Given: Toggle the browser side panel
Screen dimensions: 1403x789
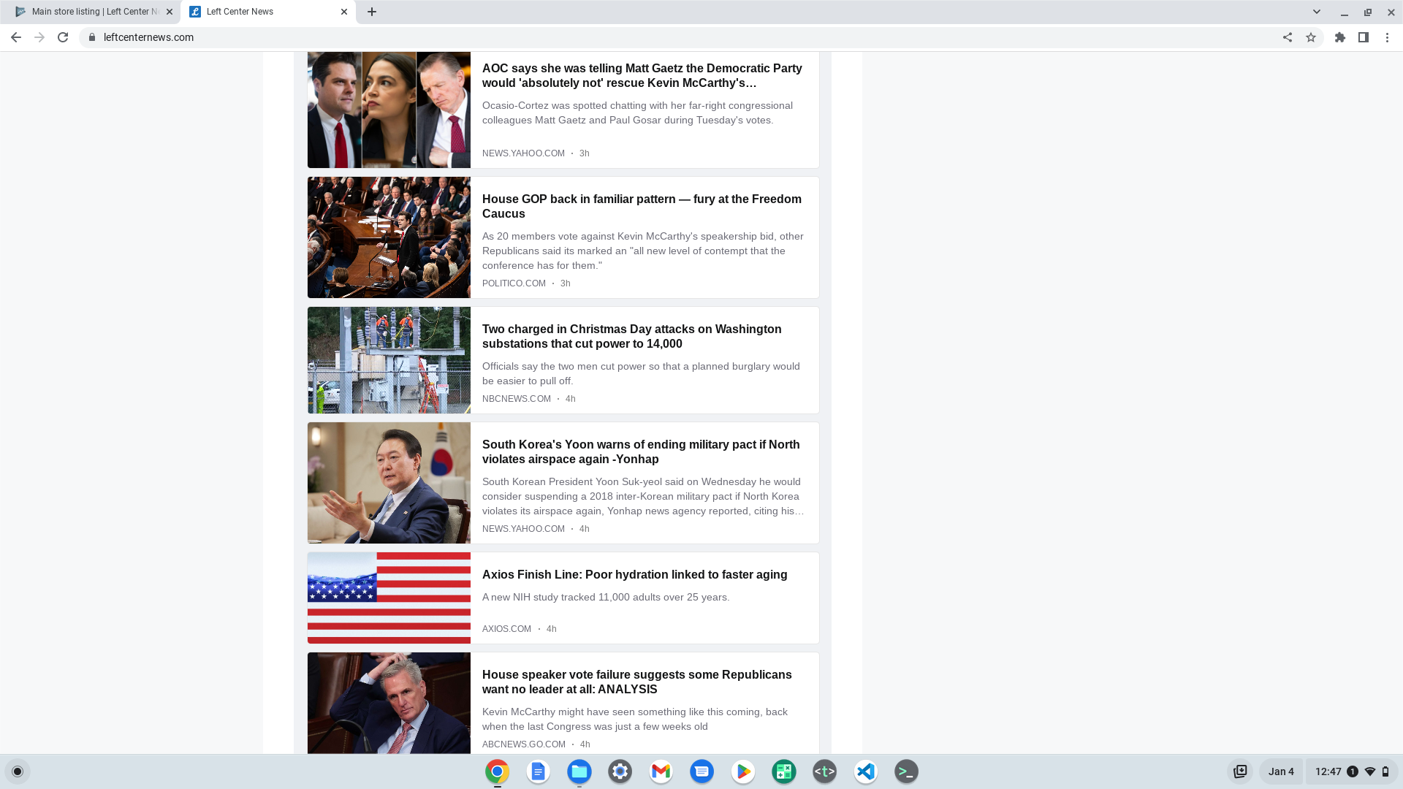Looking at the screenshot, I should pos(1364,37).
